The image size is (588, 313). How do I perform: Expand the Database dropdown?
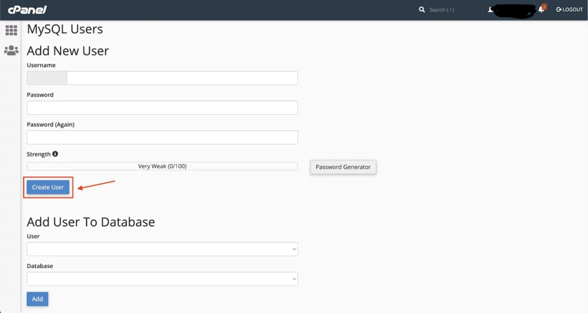coord(163,279)
